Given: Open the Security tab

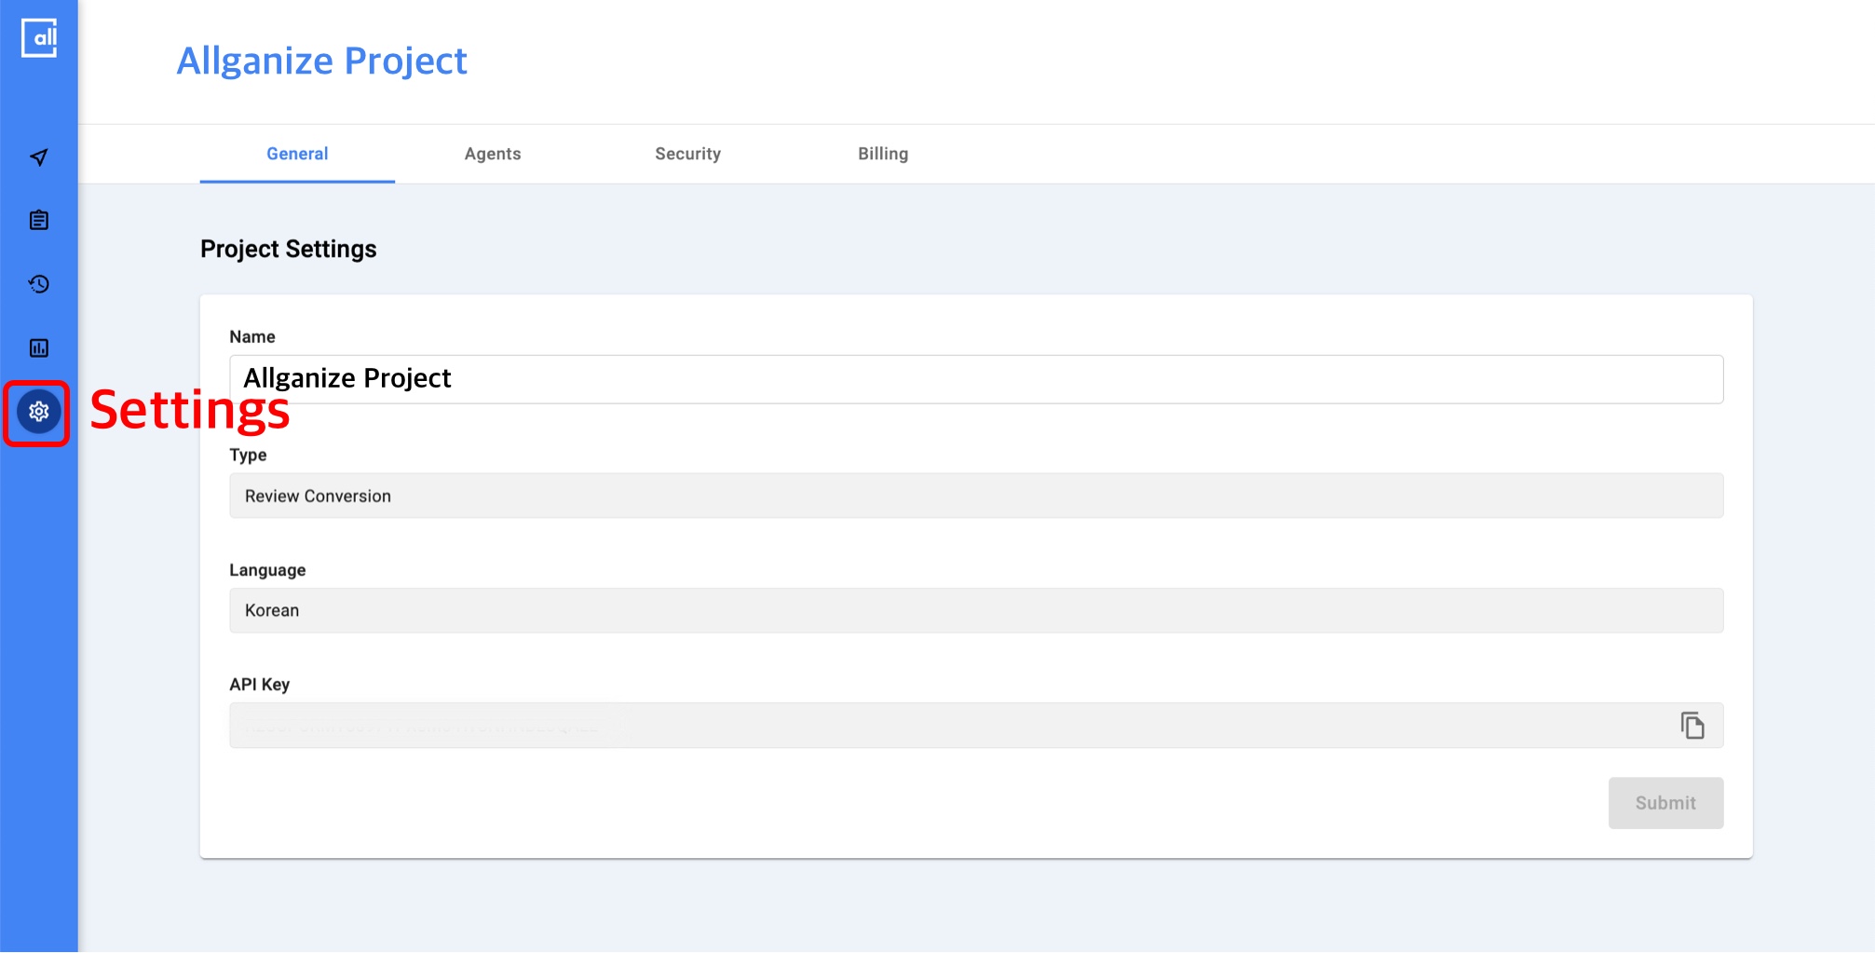Looking at the screenshot, I should (x=687, y=154).
